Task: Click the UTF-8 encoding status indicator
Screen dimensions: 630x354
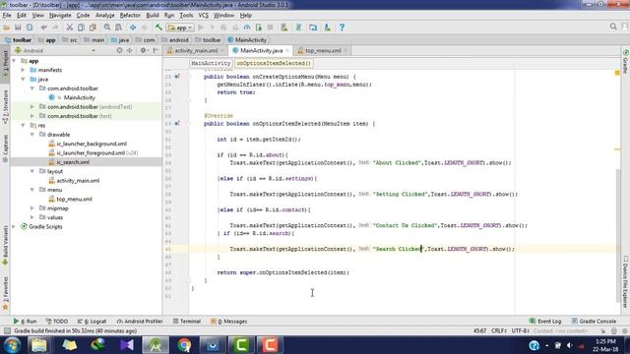Action: [521, 330]
